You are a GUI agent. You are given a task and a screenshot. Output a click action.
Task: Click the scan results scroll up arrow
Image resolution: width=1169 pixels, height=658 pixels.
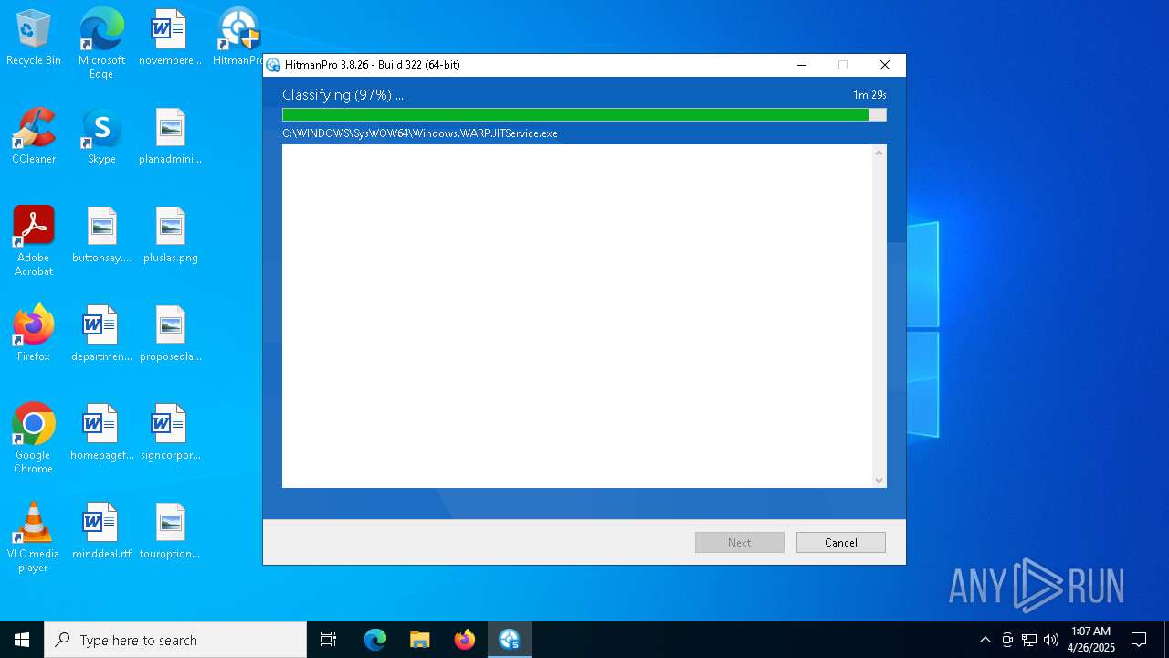pos(879,153)
